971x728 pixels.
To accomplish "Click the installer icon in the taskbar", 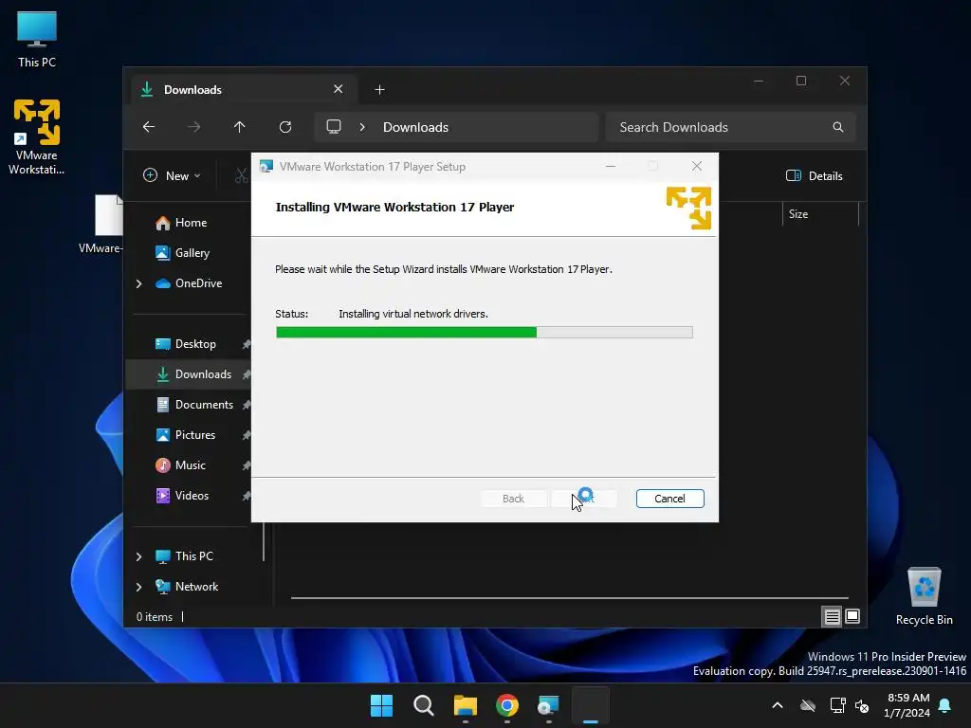I will tap(549, 705).
